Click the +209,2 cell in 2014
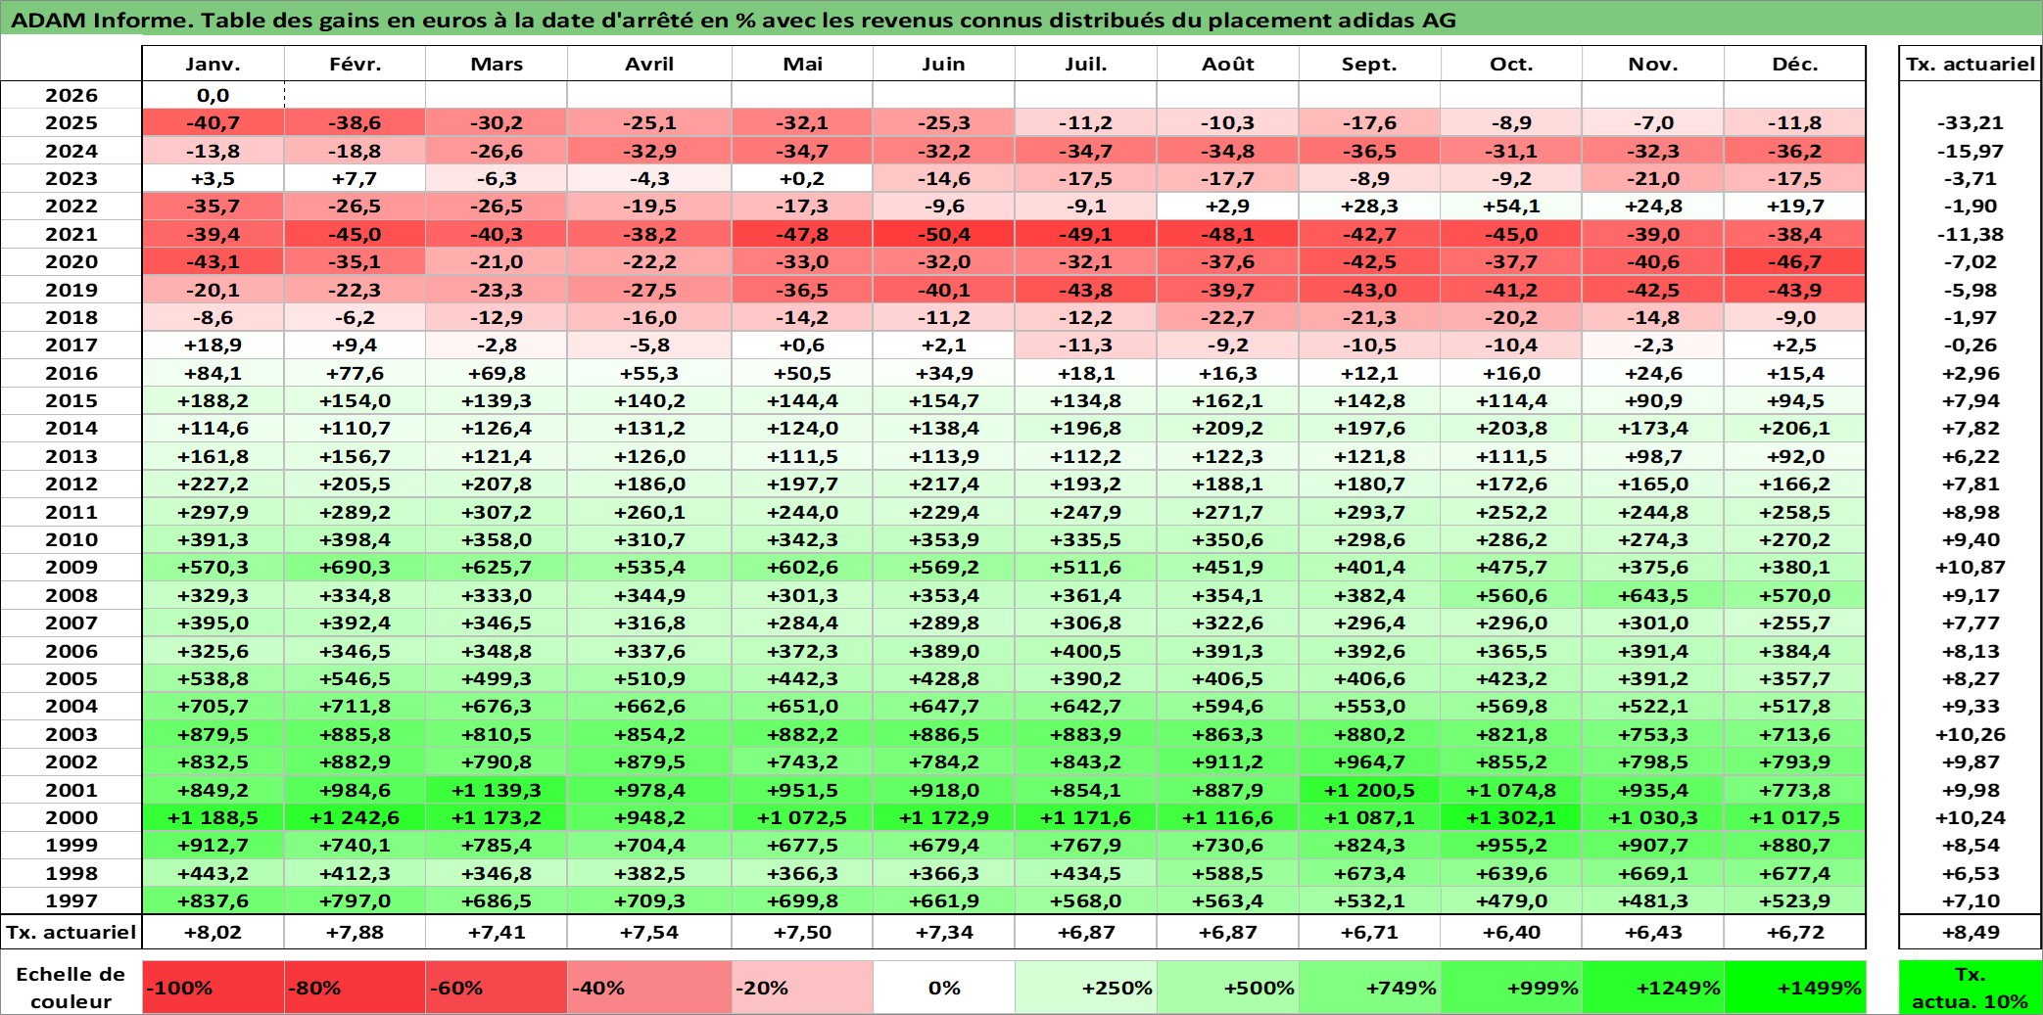2043x1015 pixels. [1228, 428]
